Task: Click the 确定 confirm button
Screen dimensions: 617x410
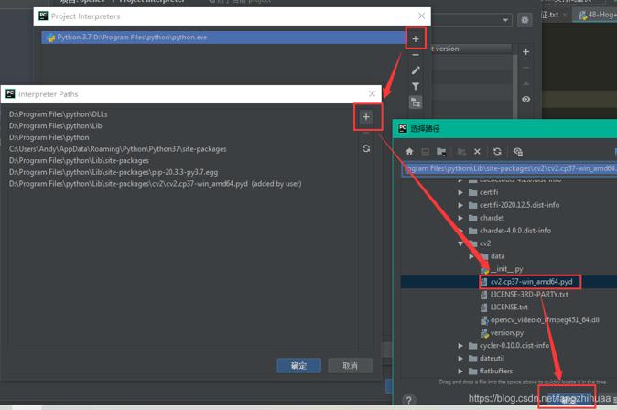Action: (298, 365)
